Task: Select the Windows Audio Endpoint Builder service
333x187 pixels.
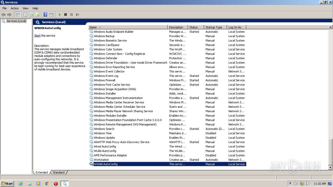Action: tap(167, 32)
